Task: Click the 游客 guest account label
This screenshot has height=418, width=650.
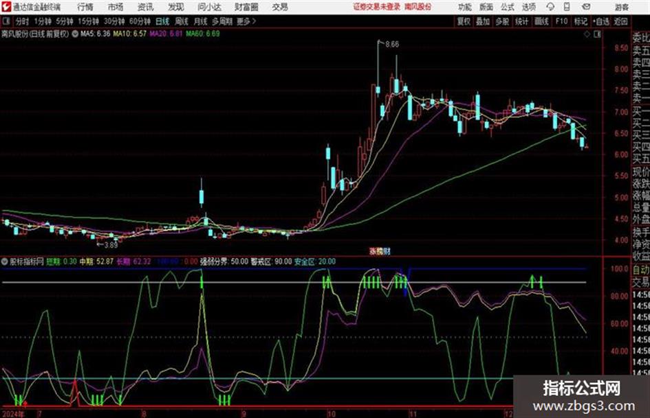Action: coord(621,7)
